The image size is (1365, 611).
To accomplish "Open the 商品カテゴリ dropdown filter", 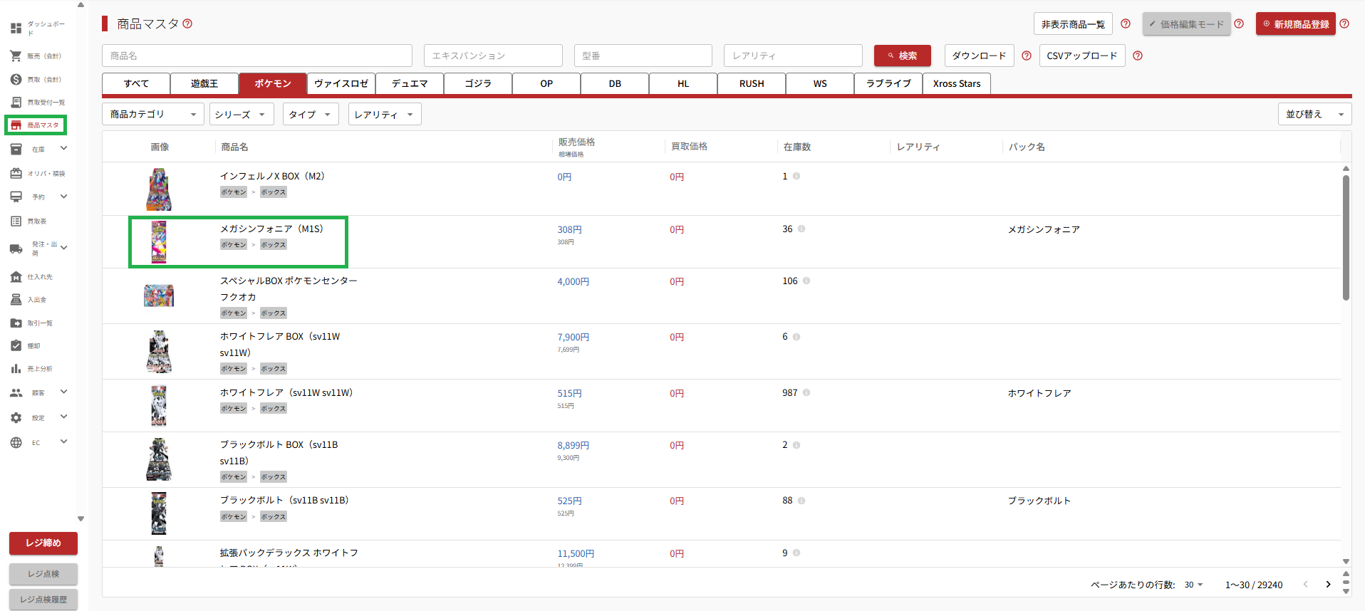I will click(x=153, y=114).
